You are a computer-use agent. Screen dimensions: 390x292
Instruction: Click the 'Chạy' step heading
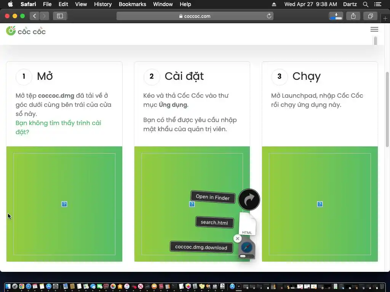point(307,76)
